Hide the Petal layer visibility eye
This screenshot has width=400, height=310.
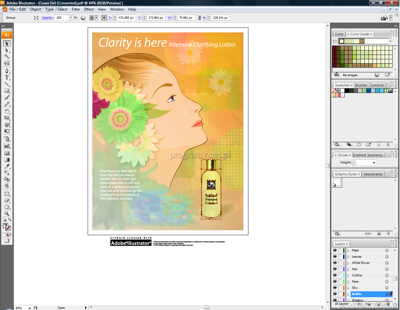point(335,250)
